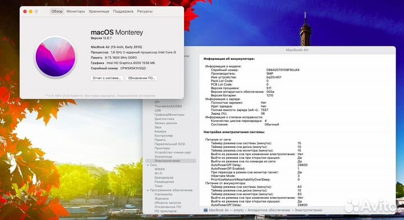Click the AutoPowerOff Enabled row
This screenshot has height=220, width=404.
pyautogui.click(x=255, y=168)
